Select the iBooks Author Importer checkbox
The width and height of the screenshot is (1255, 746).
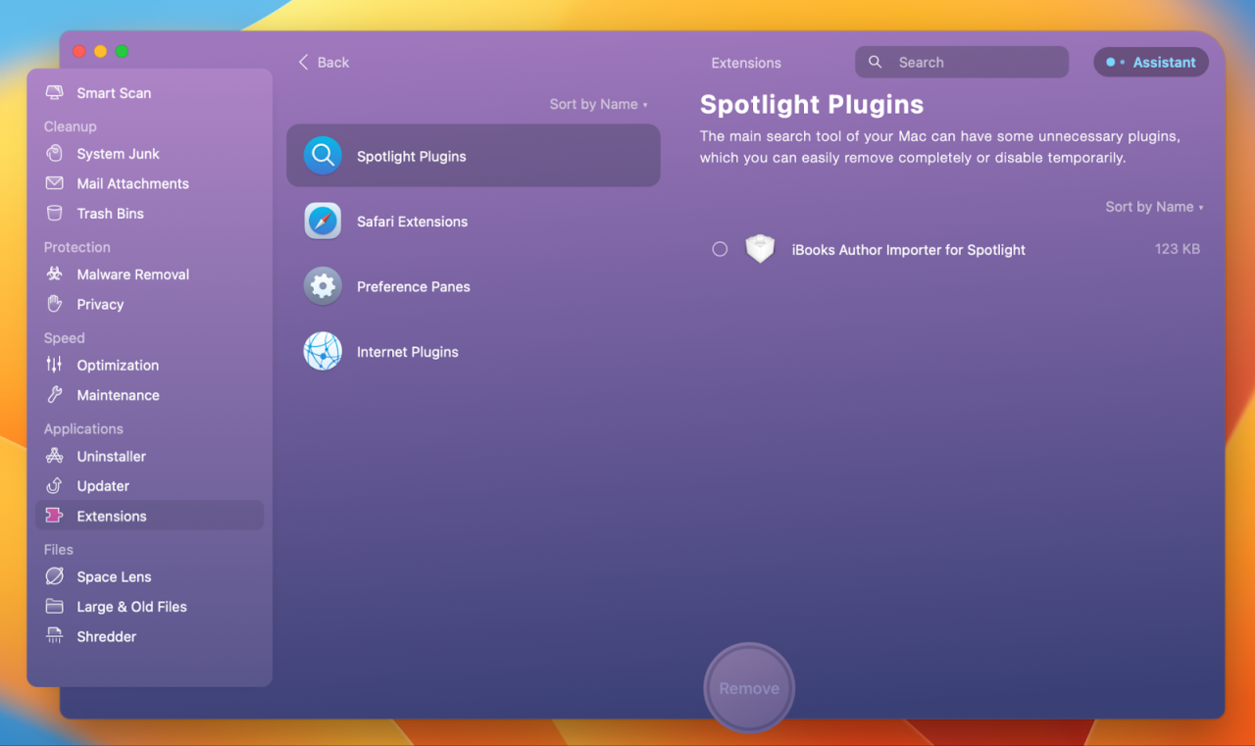click(720, 249)
